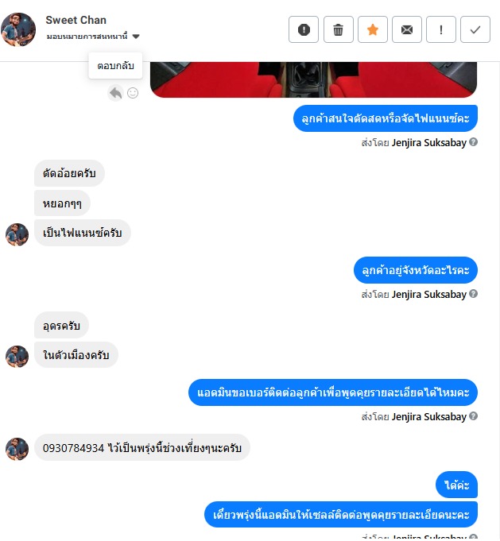This screenshot has width=500, height=541.
Task: Click the Sweet Chan name in the header
Action: [76, 20]
